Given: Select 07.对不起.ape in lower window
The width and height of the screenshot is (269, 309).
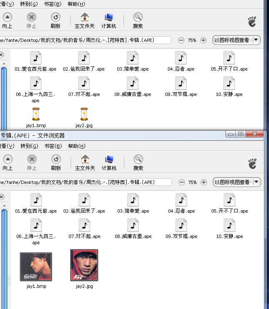Looking at the screenshot, I should pyautogui.click(x=84, y=229).
